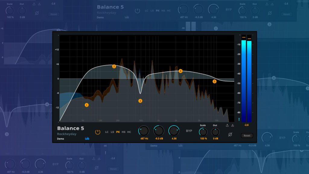The height and width of the screenshot is (174, 309).
Task: Click the import preset download icon in main plugin
Action: point(233,125)
